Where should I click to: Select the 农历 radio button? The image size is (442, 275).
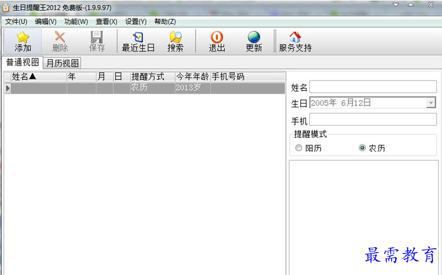(362, 148)
